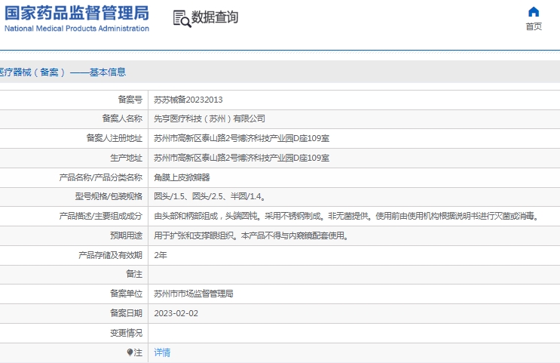Click the 产品名称/产品分类名称 label
This screenshot has width=560, height=363.
[x=101, y=177]
